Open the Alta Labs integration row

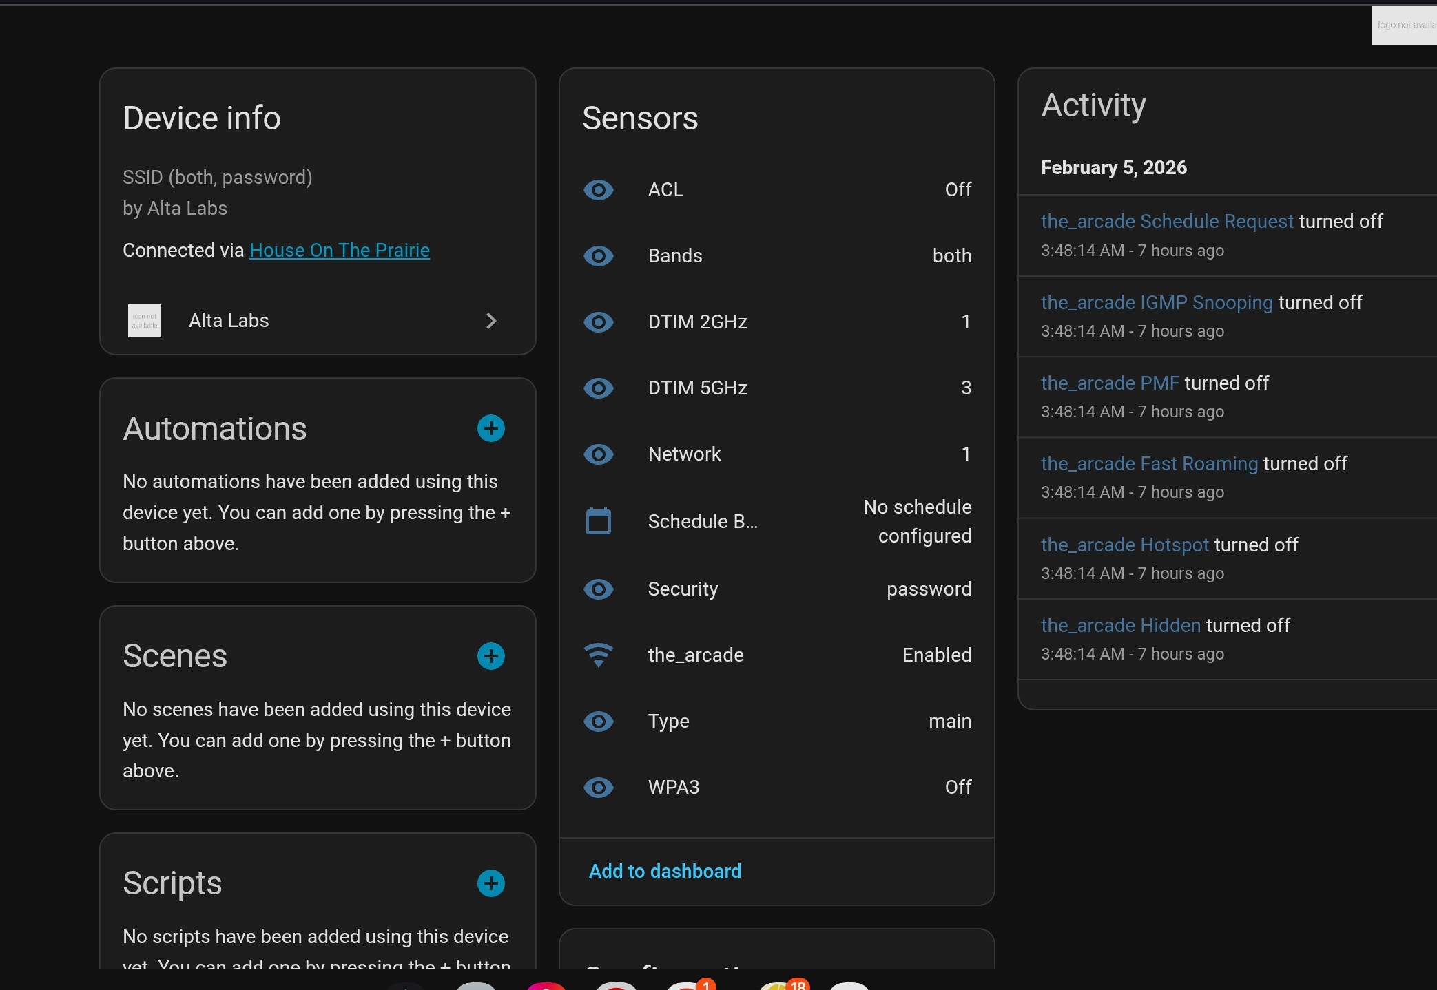coord(229,321)
